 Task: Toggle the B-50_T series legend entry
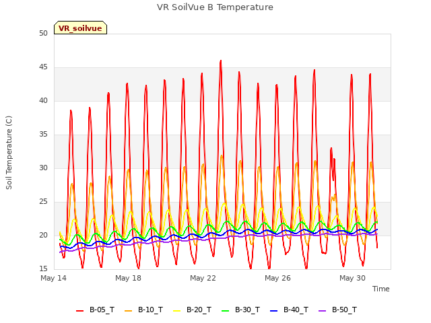coord(337,310)
